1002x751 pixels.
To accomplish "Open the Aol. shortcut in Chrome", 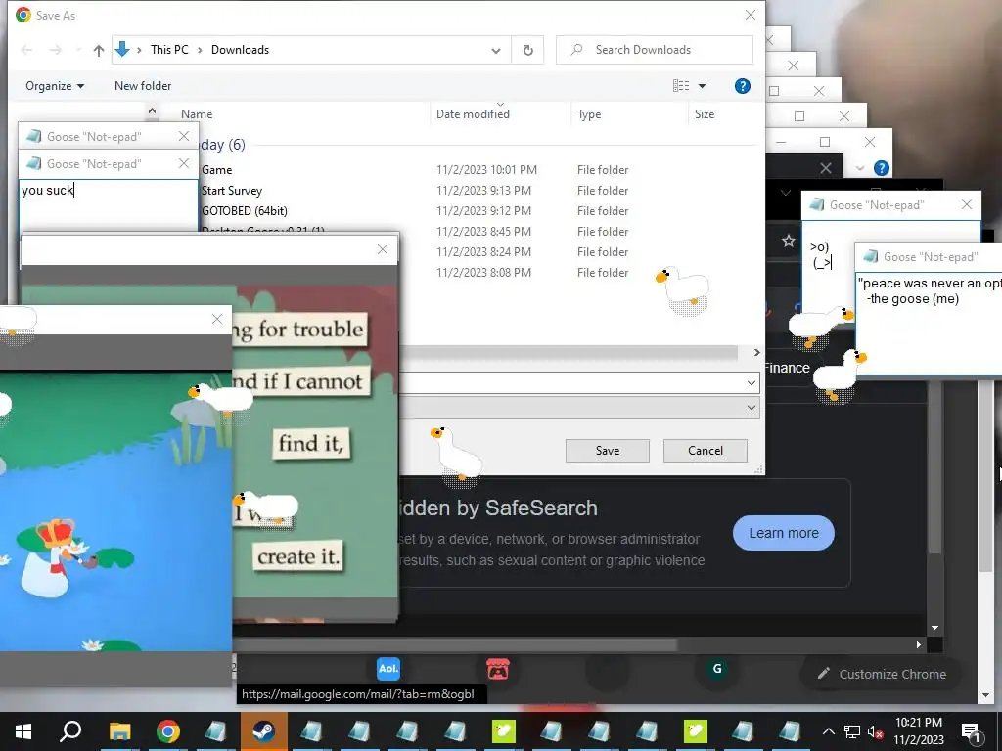I will [387, 669].
